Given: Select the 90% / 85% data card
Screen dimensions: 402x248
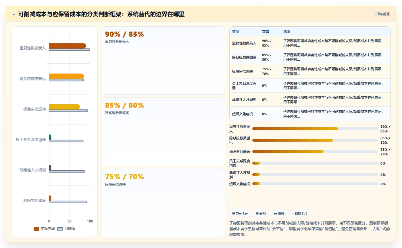Looking at the screenshot, I should pyautogui.click(x=163, y=60).
